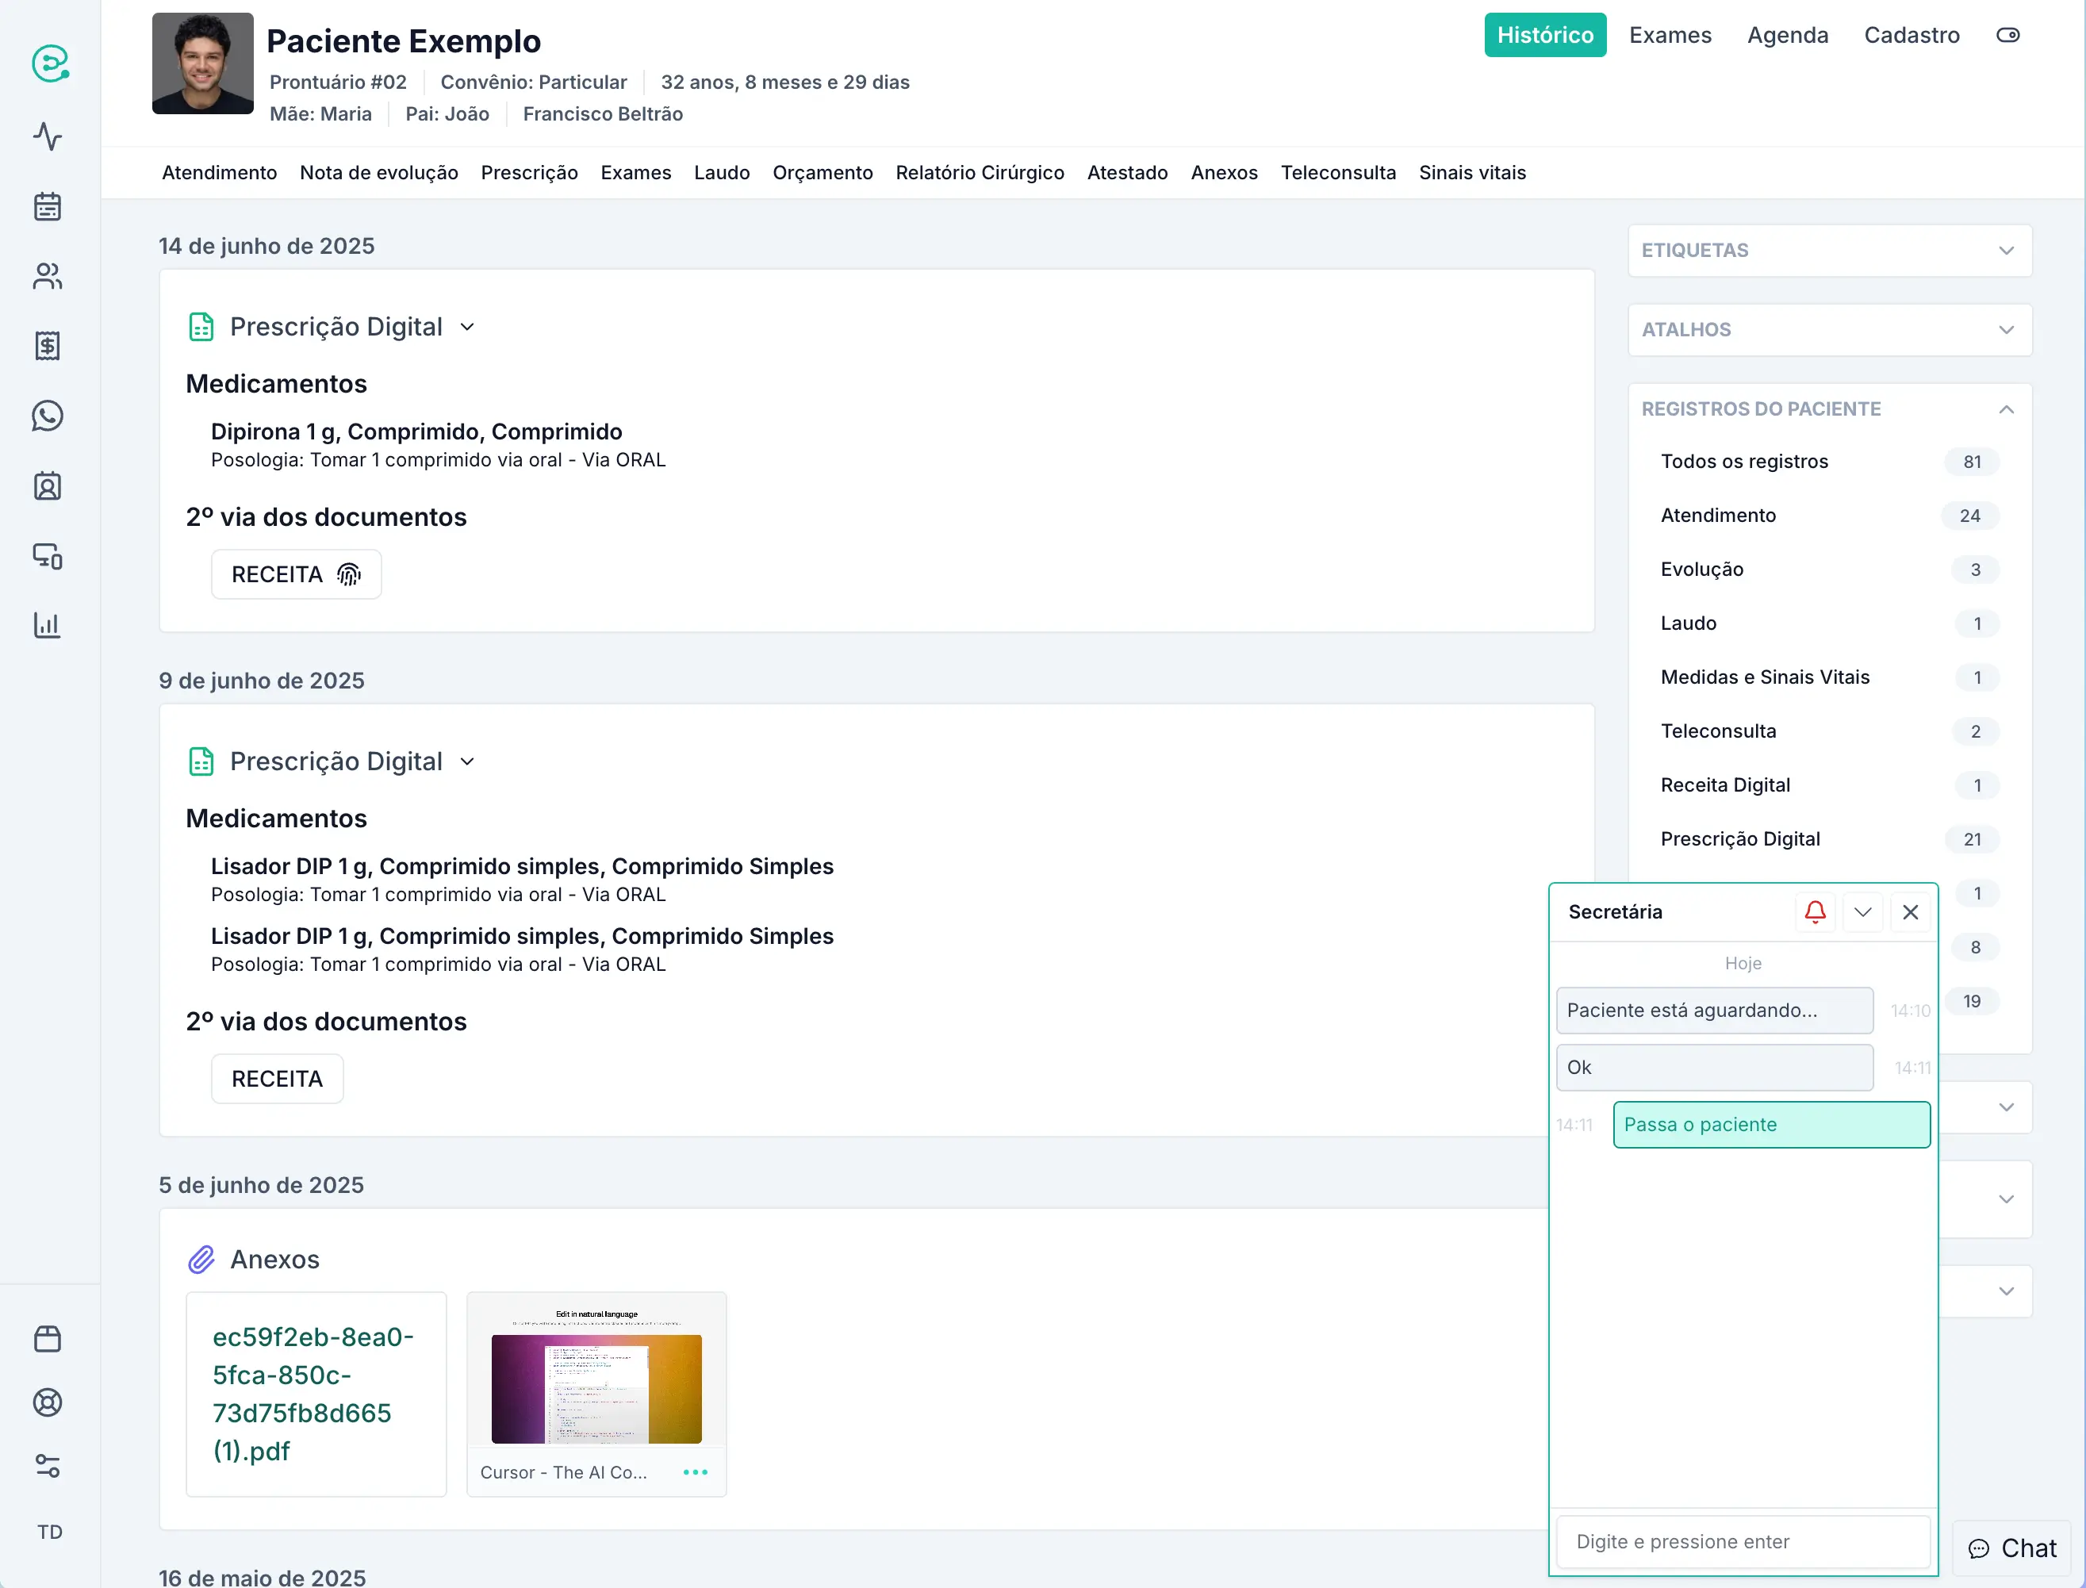Open the settings sliders sidebar icon
This screenshot has height=1588, width=2086.
coord(48,1465)
